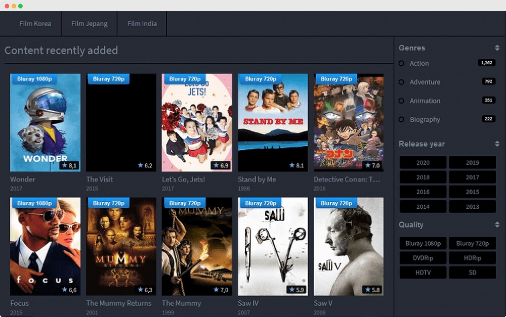Screen dimensions: 506x317
Task: Click the 6.2 star rating on The Visit
Action: (145, 165)
